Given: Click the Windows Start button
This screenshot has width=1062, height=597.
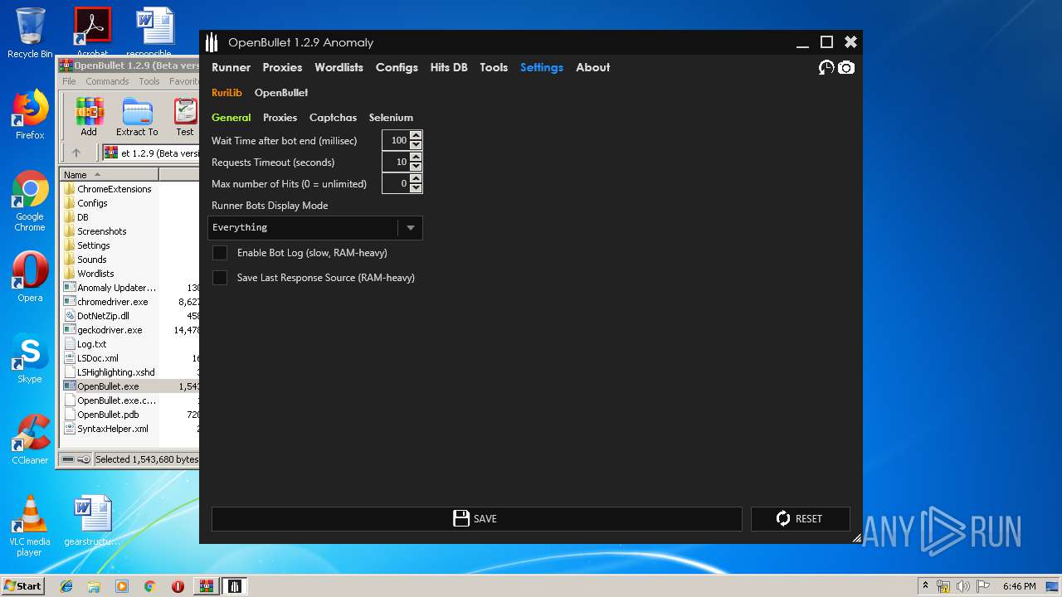Looking at the screenshot, I should pos(22,586).
